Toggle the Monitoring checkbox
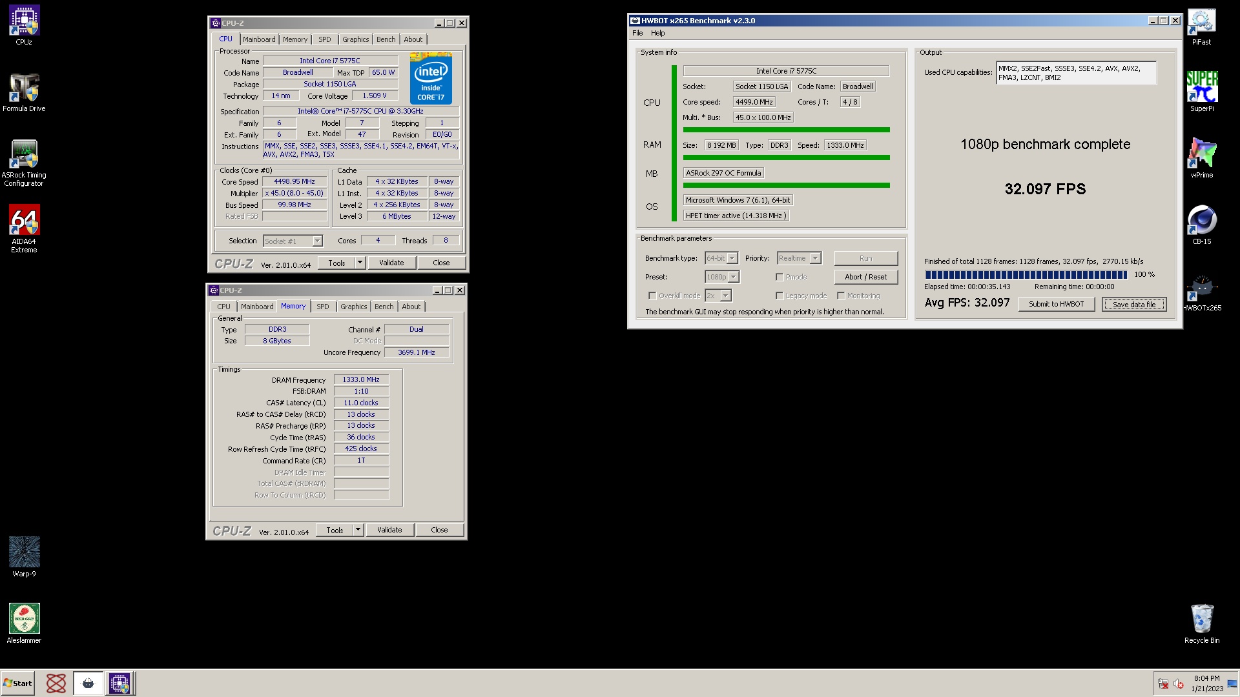 tap(841, 296)
